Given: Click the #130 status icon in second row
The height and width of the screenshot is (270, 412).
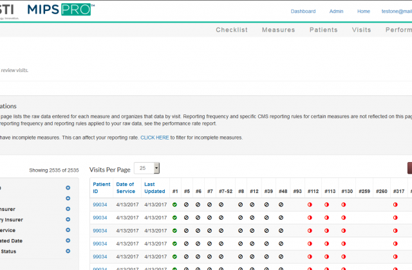Looking at the screenshot, I should 343,217.
